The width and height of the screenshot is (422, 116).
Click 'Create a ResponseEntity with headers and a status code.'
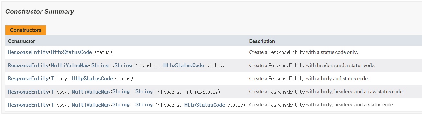312,65
